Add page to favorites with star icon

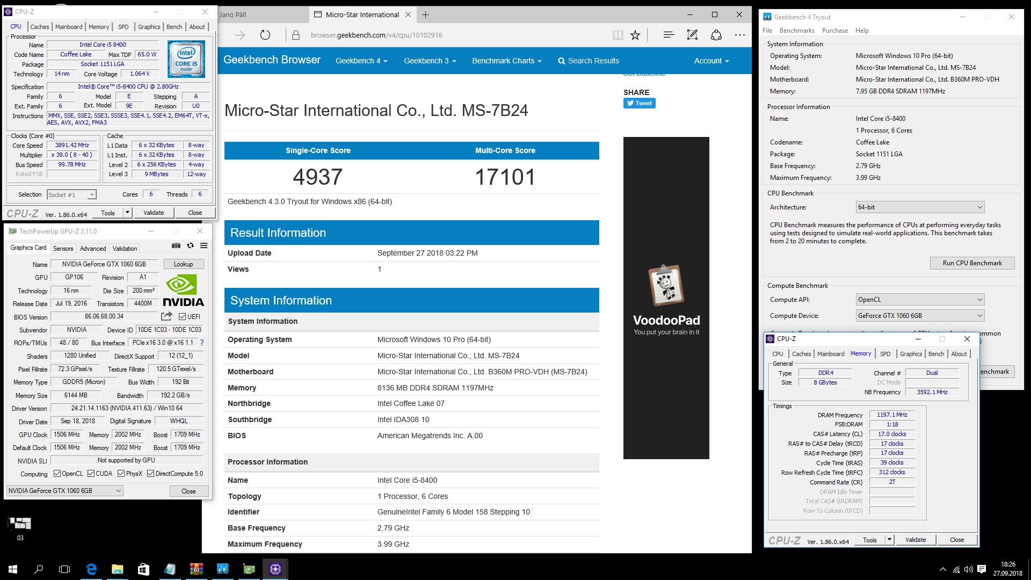635,35
